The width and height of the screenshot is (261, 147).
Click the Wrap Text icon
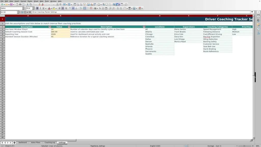pos(81,8)
